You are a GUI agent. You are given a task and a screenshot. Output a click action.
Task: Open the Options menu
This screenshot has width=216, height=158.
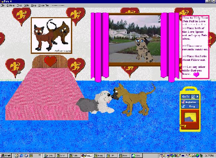coord(10,6)
